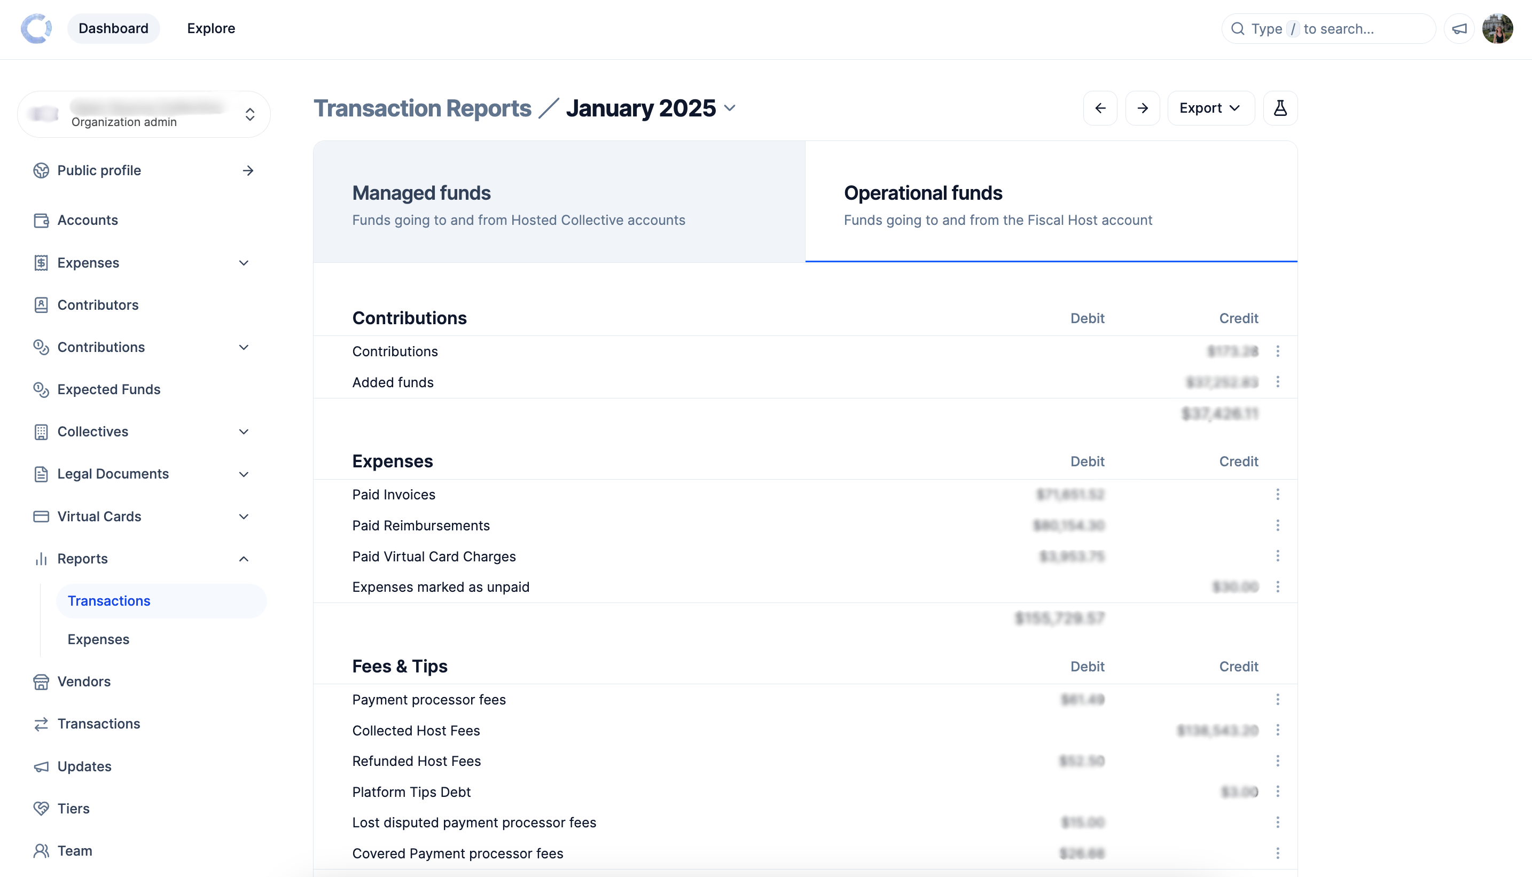
Task: Open kebab menu for Collected Host Fees
Action: tap(1277, 730)
